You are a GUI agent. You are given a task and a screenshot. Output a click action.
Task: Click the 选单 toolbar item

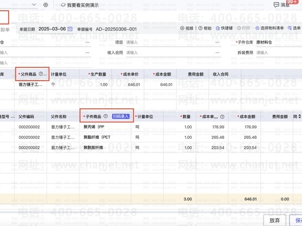294,28
